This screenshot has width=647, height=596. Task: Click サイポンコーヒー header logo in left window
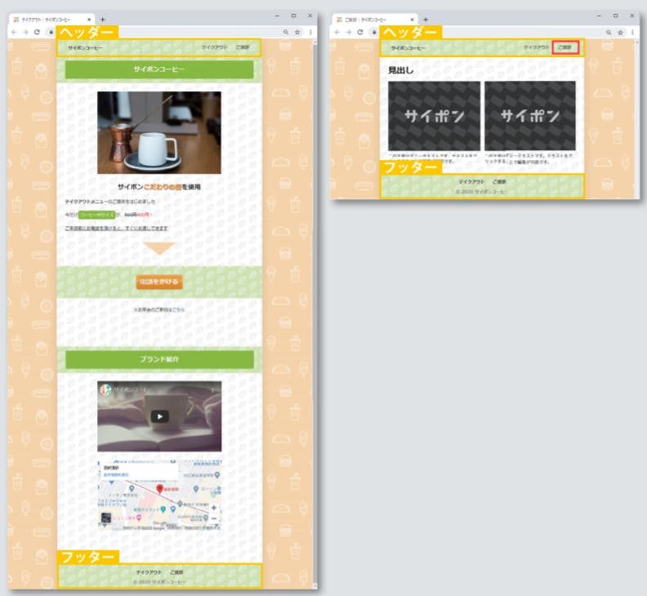coord(86,48)
